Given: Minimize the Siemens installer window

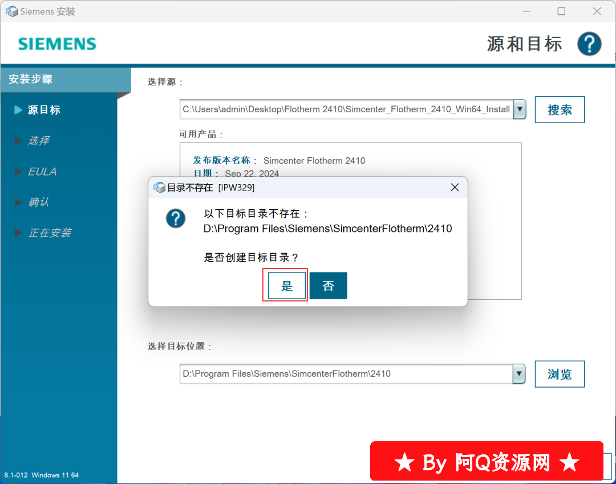Looking at the screenshot, I should pos(526,11).
